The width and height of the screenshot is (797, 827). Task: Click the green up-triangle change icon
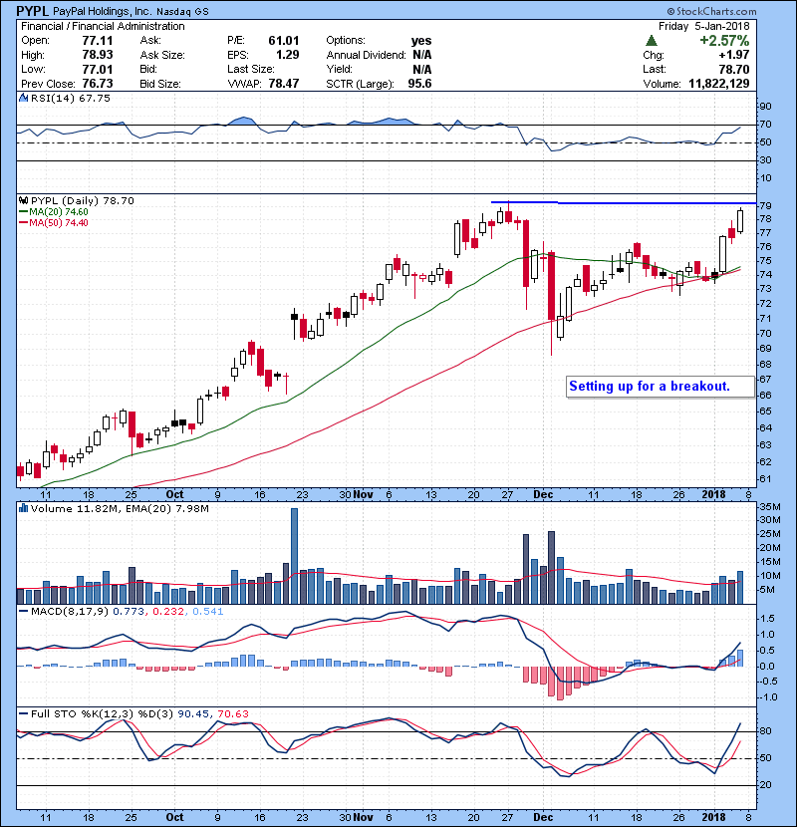pyautogui.click(x=652, y=41)
